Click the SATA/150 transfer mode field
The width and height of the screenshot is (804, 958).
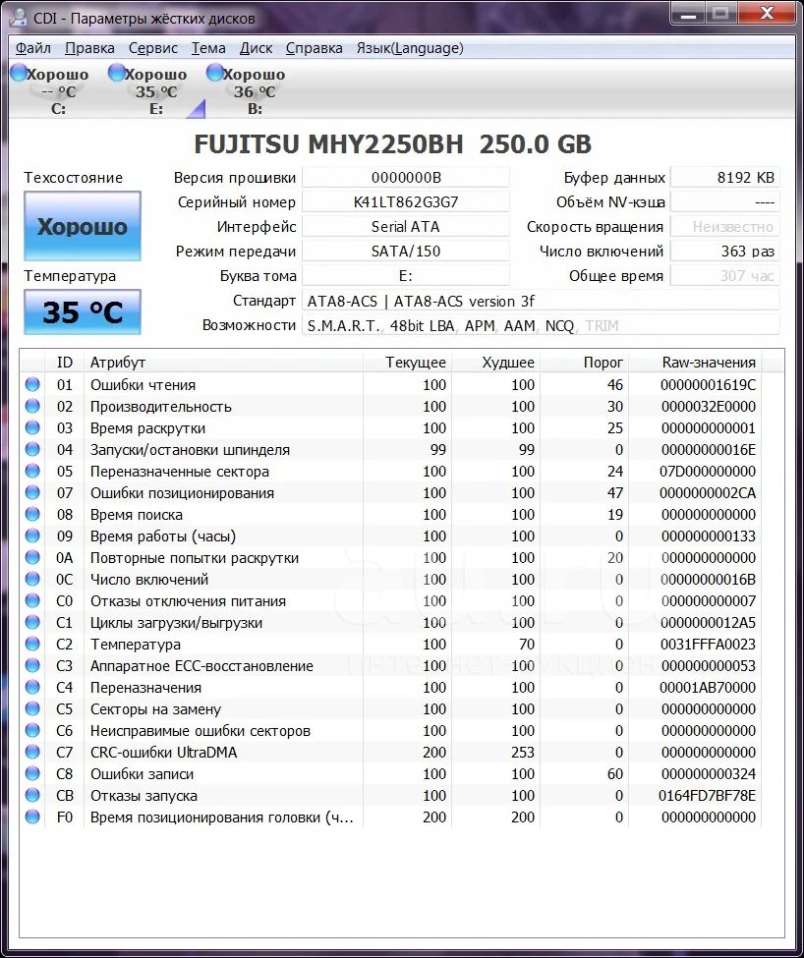click(406, 252)
